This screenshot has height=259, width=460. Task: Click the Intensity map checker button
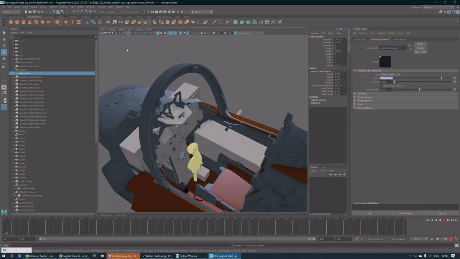pos(454,82)
